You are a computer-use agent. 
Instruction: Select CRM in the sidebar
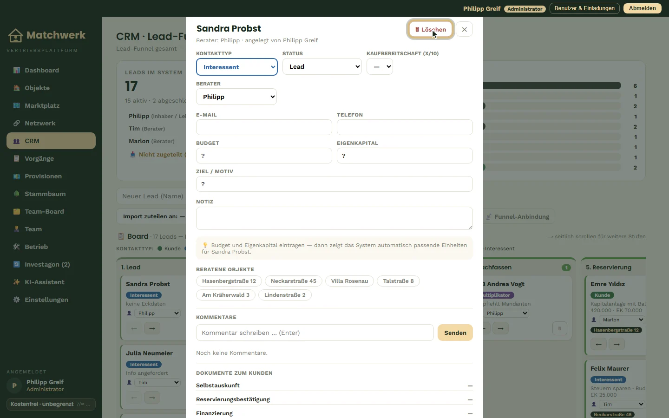(51, 141)
